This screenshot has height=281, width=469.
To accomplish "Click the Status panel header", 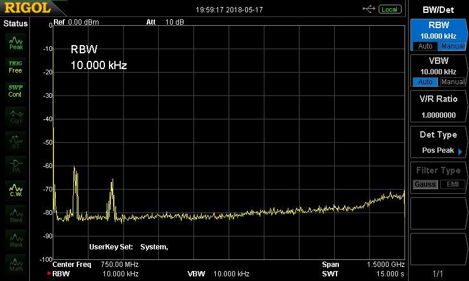I will tap(16, 23).
